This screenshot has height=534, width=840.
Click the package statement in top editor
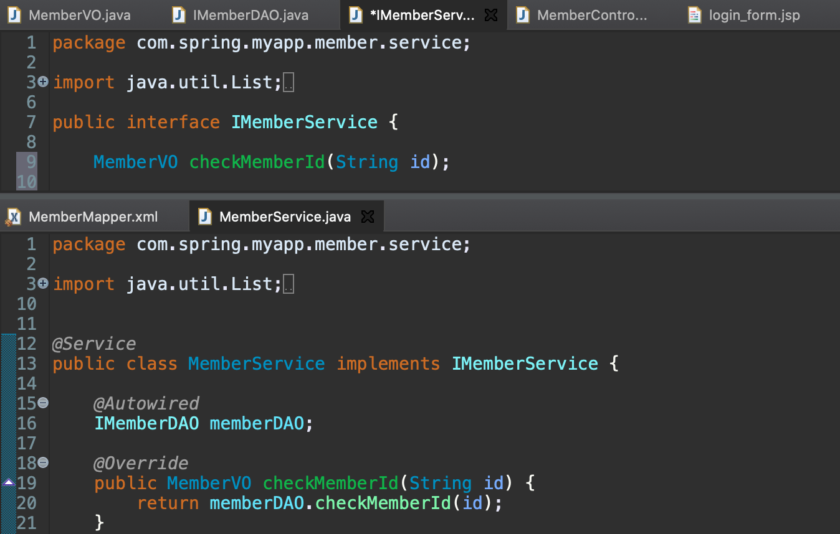(x=261, y=42)
